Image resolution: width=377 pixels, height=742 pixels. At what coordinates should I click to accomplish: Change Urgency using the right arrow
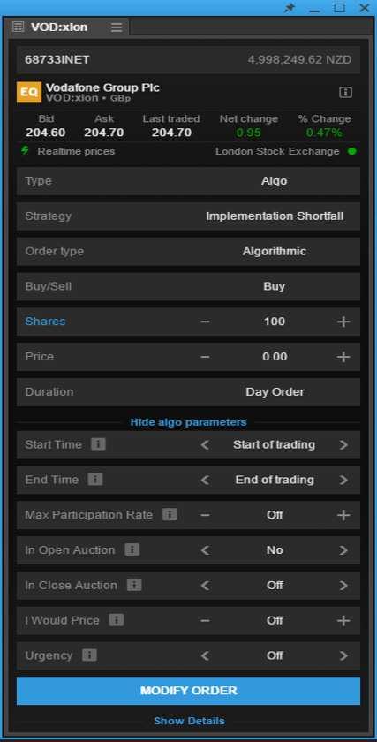[x=343, y=655]
